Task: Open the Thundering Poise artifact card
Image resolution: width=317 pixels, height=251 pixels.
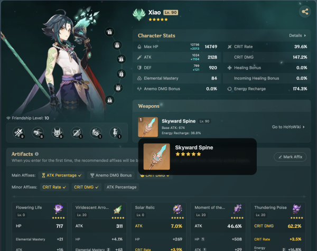Action: (277, 227)
